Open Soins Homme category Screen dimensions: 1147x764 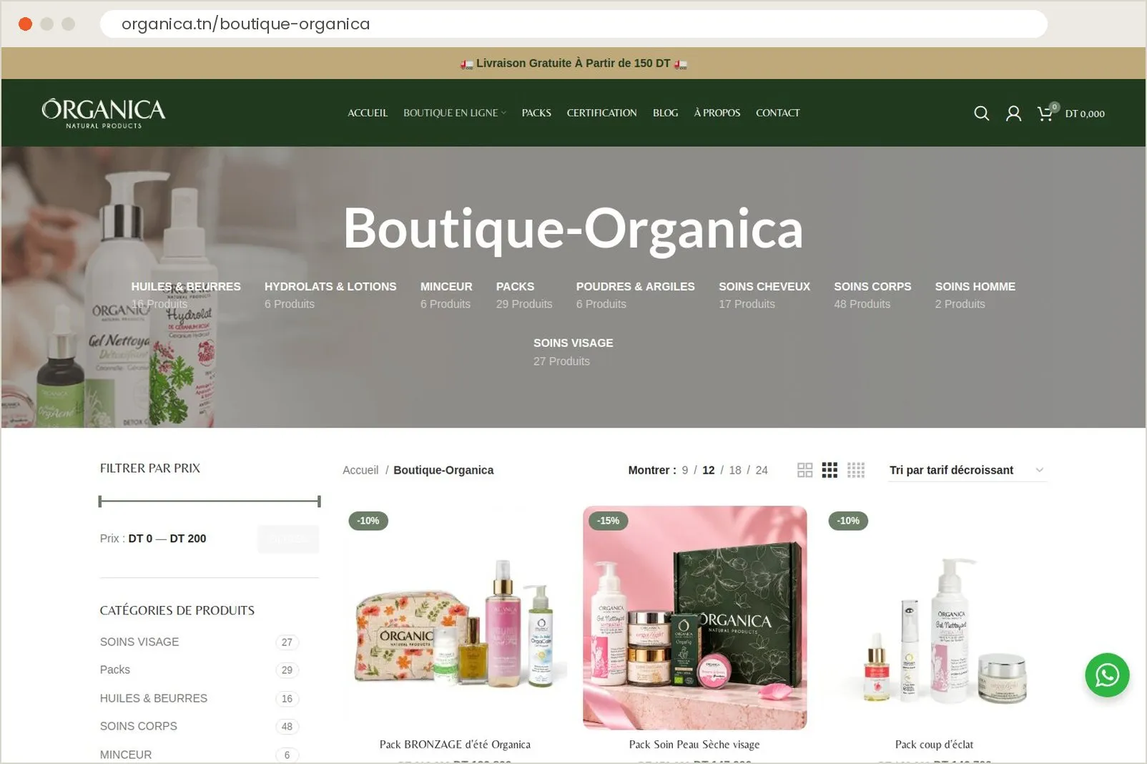coord(975,295)
